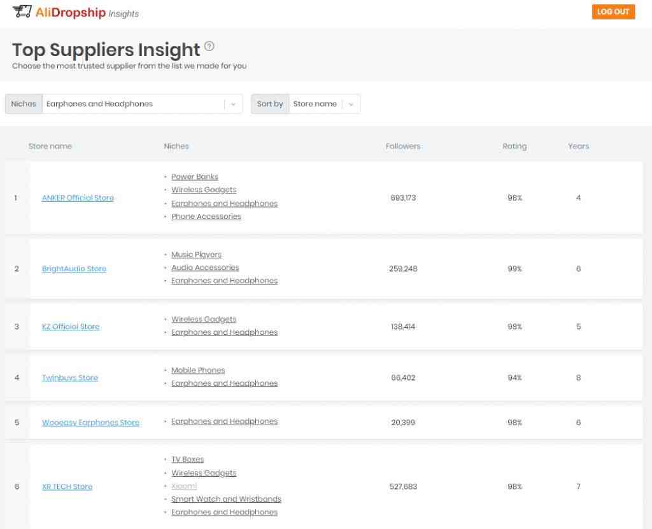Select the Audio Accessories niche link
The width and height of the screenshot is (652, 529).
[206, 268]
